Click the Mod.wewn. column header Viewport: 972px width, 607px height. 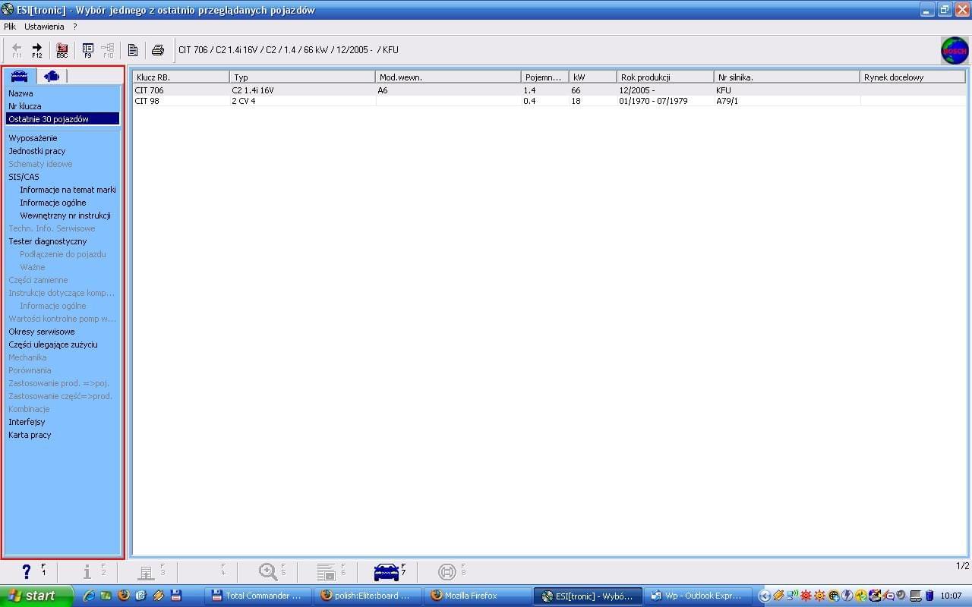click(448, 77)
